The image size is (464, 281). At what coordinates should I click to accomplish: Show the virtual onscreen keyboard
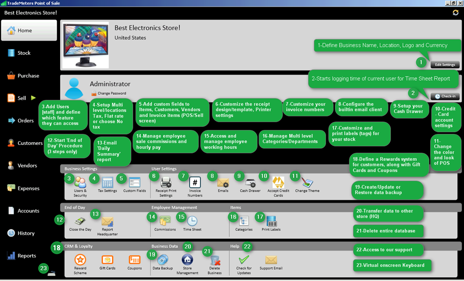pos(52,273)
